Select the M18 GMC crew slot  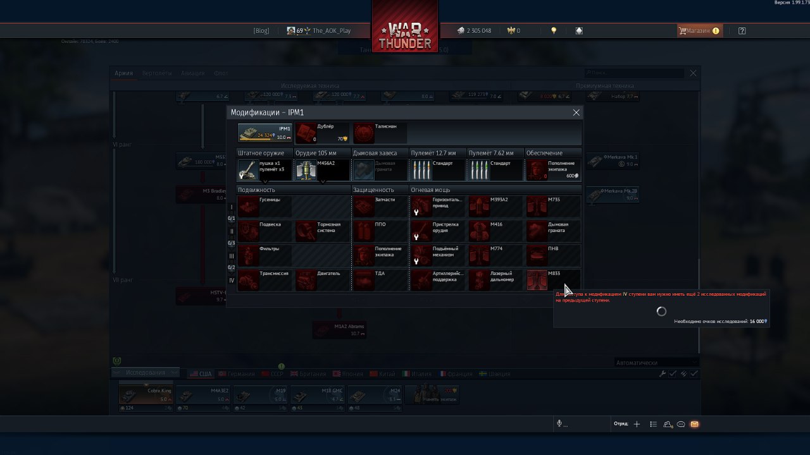tap(318, 395)
